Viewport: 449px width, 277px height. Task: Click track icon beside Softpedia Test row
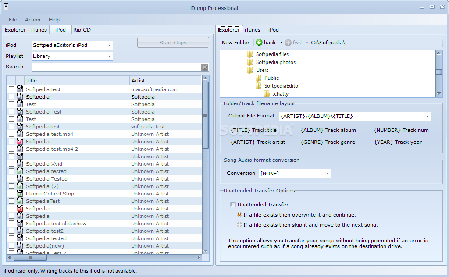click(20, 111)
